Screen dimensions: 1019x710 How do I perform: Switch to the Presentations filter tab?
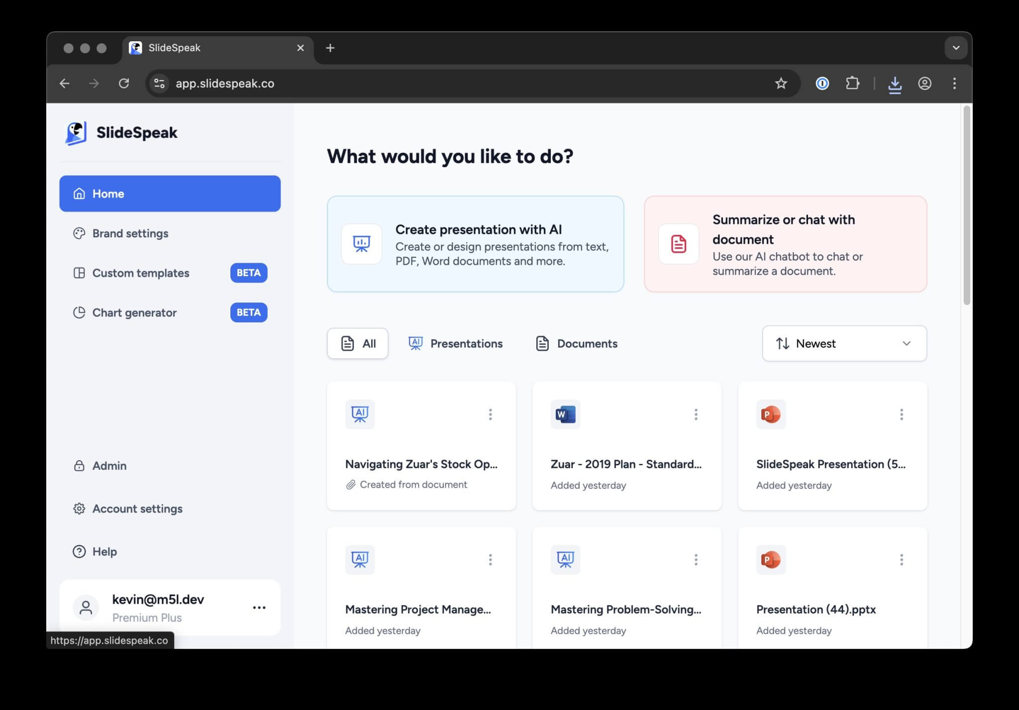(x=455, y=343)
